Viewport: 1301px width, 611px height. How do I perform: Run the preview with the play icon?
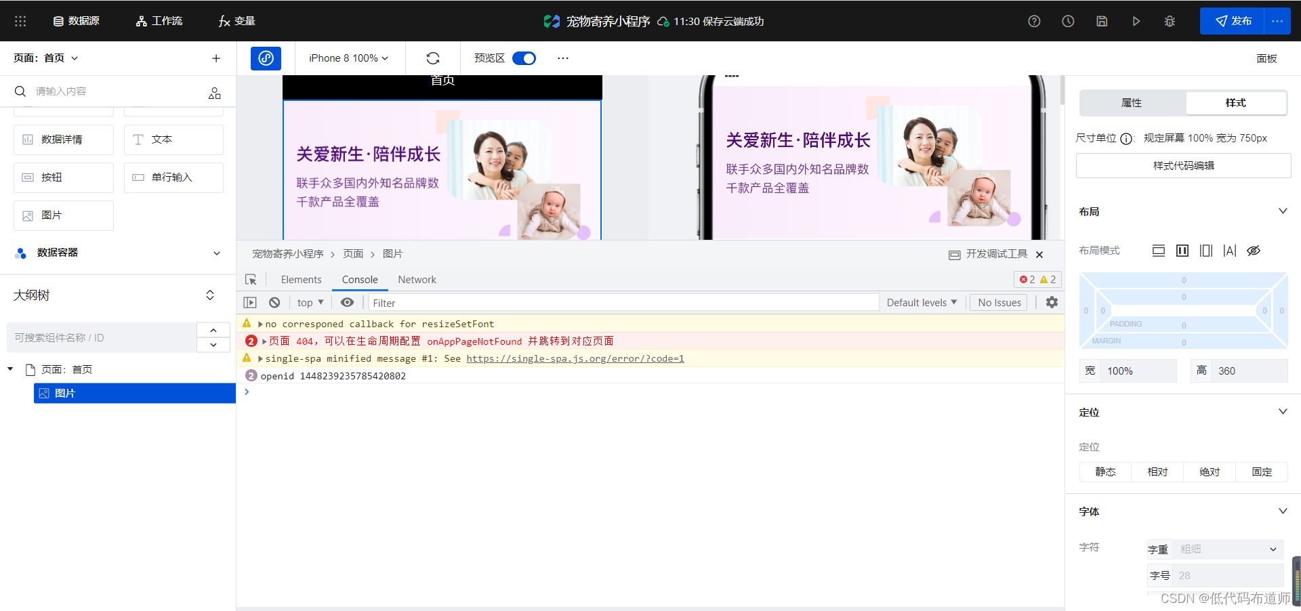(x=1136, y=21)
